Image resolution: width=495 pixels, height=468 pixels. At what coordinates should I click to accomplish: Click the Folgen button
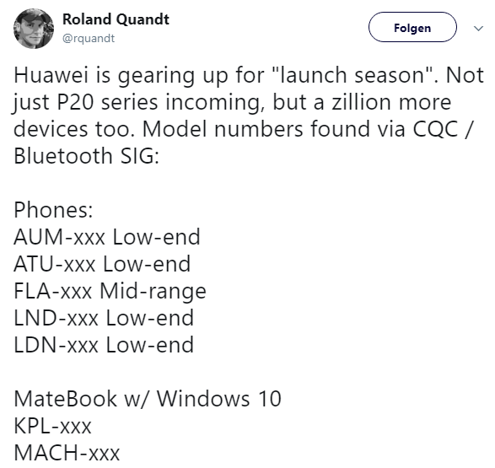(412, 28)
